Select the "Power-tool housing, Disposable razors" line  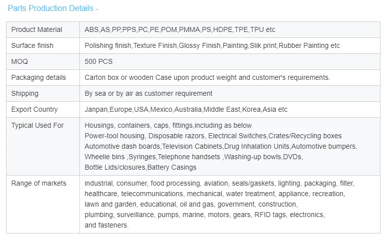pyautogui.click(x=213, y=136)
